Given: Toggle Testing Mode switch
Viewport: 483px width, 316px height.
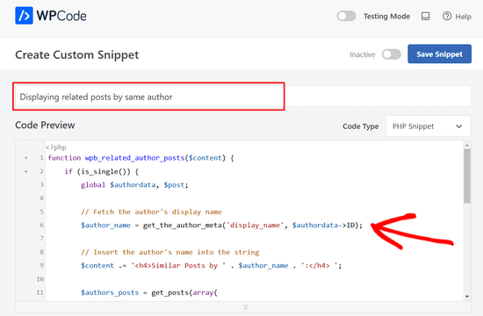Looking at the screenshot, I should coord(346,16).
